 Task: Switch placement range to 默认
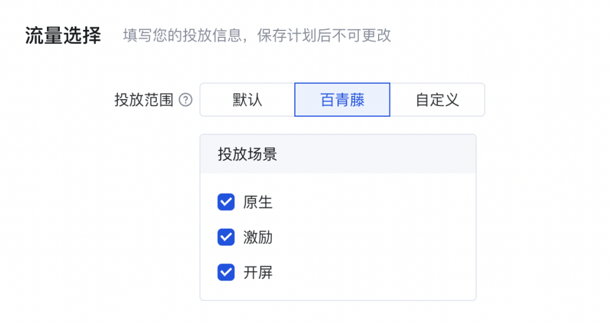click(247, 100)
